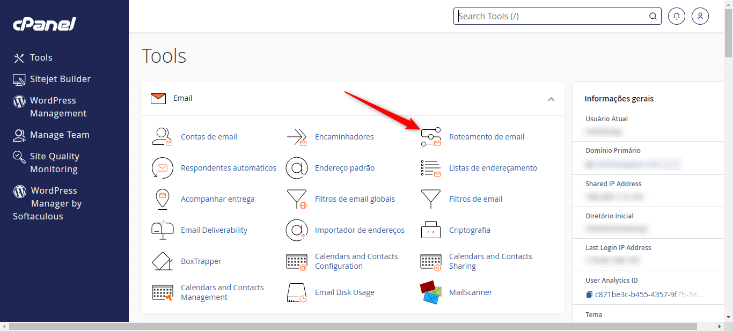Click the search magnifier icon
This screenshot has height=331, width=733.
[653, 16]
